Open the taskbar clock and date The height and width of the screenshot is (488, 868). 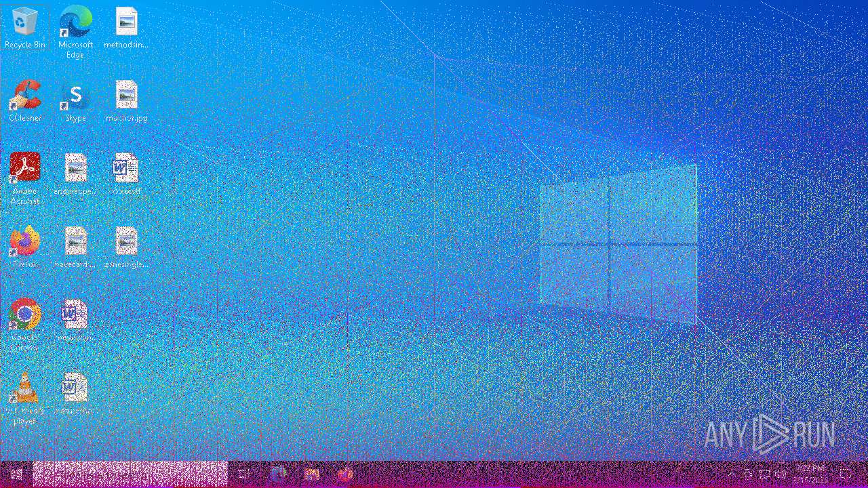(811, 474)
